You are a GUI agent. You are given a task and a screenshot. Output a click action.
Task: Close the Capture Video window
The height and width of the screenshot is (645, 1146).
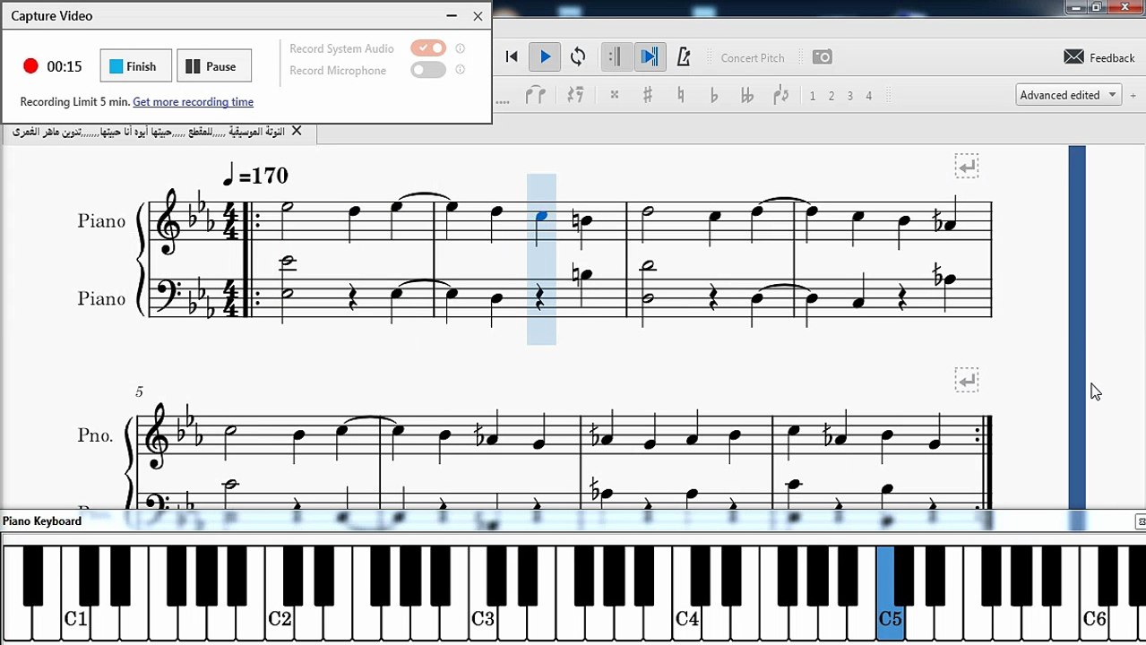(478, 16)
